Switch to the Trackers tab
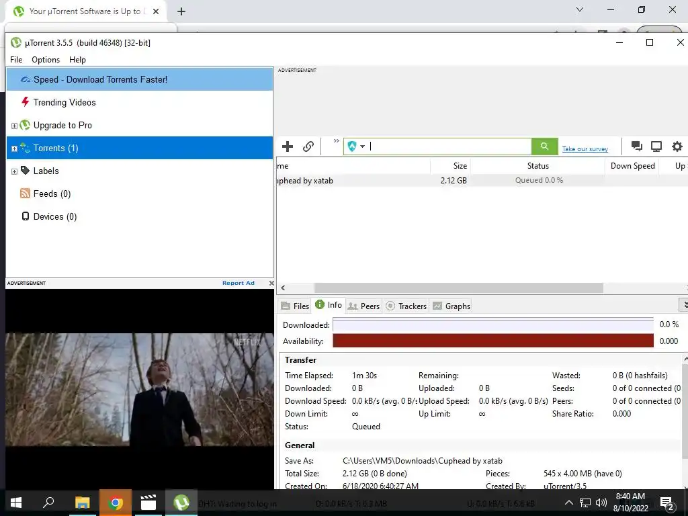This screenshot has height=516, width=688. [406, 306]
